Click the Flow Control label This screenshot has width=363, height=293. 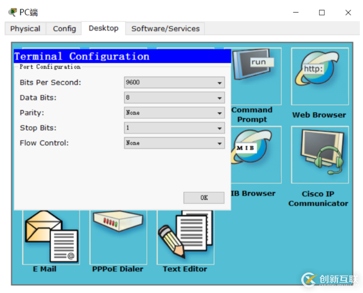point(44,143)
